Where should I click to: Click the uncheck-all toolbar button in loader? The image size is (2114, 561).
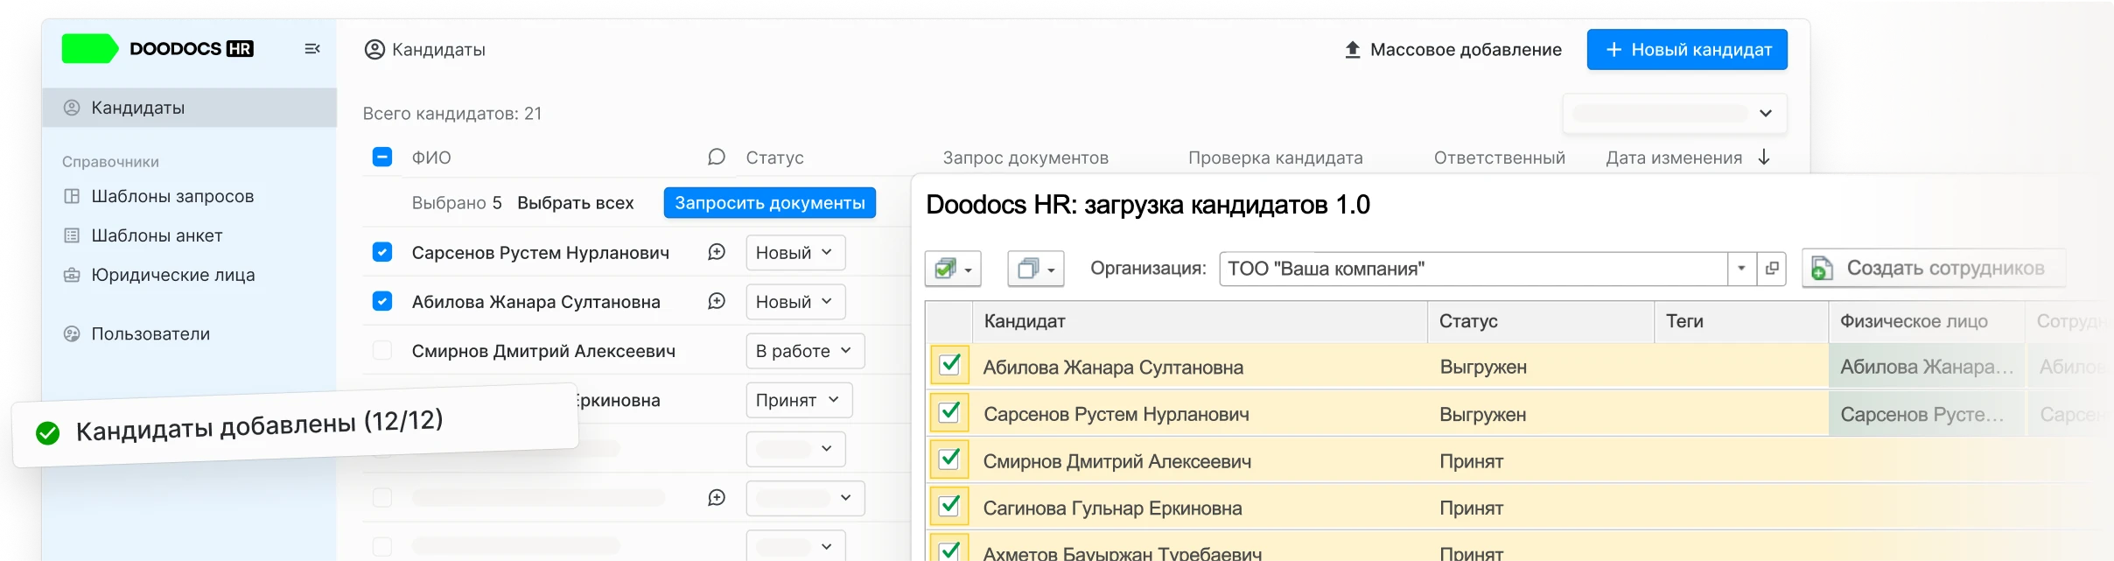point(1036,269)
